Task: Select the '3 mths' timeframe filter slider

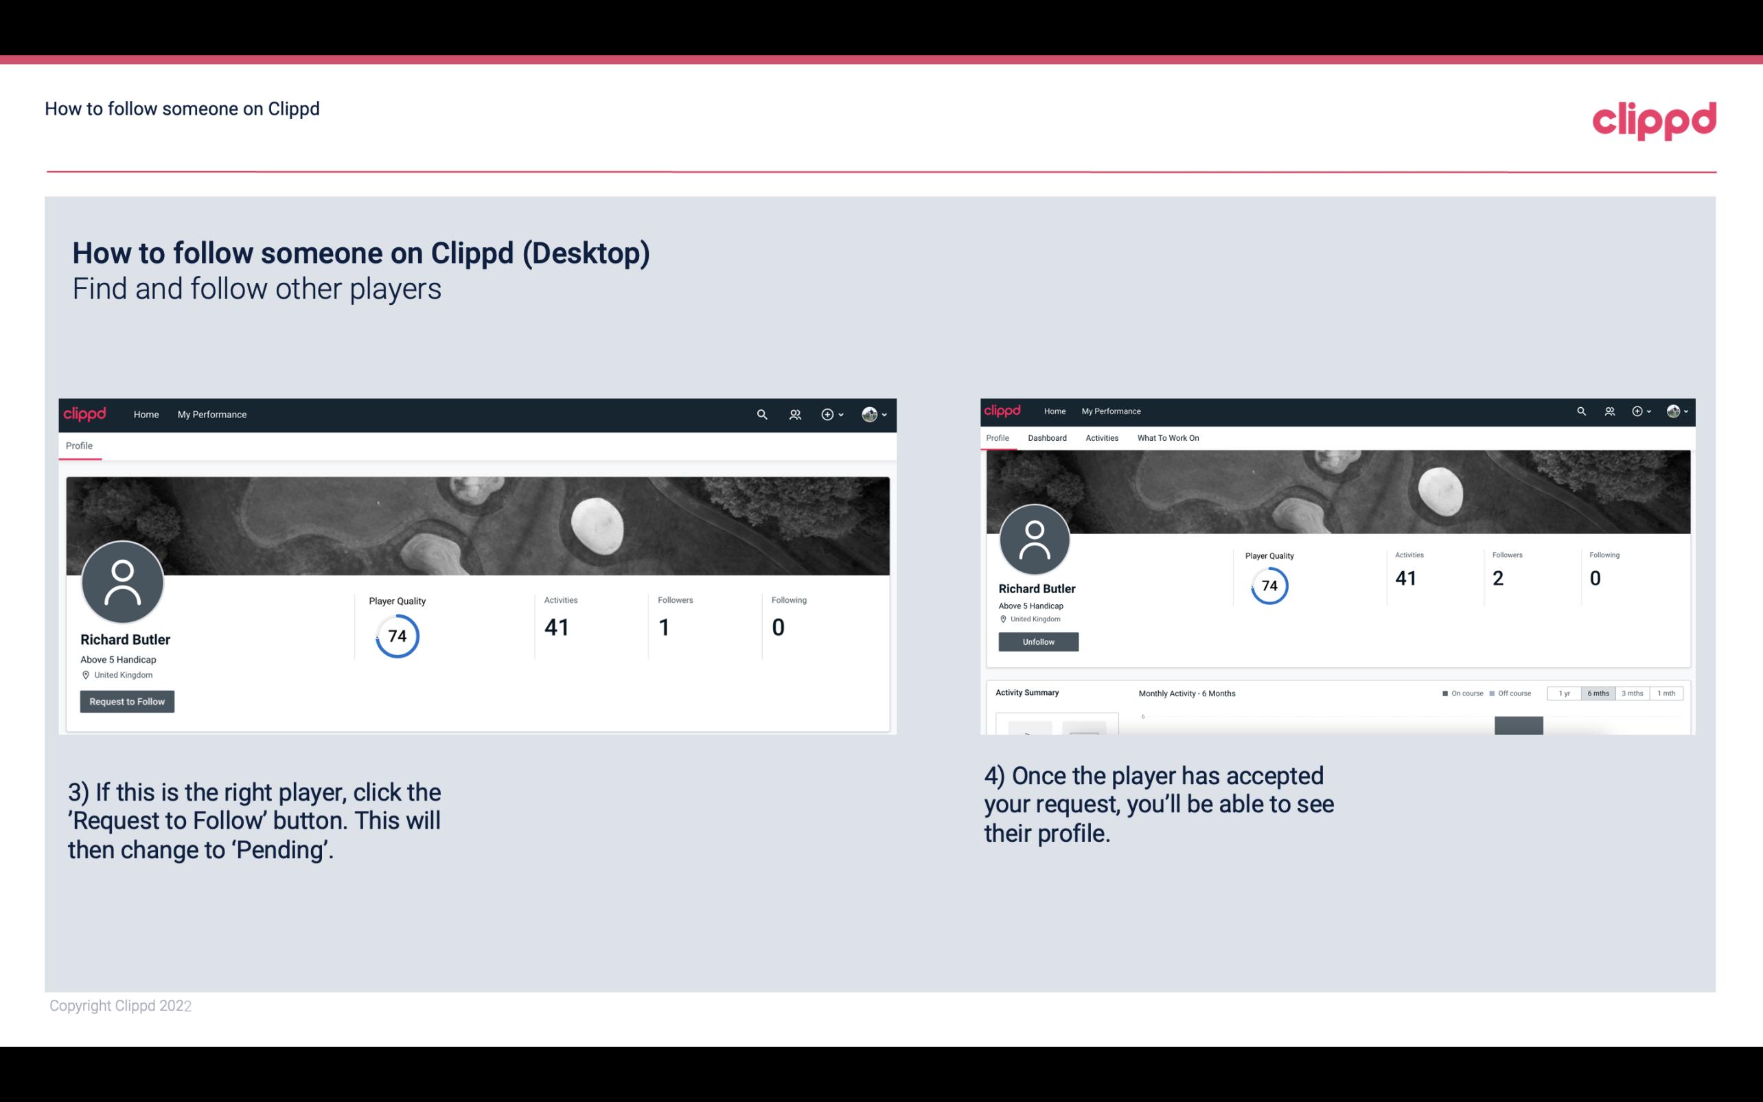Action: tap(1631, 693)
